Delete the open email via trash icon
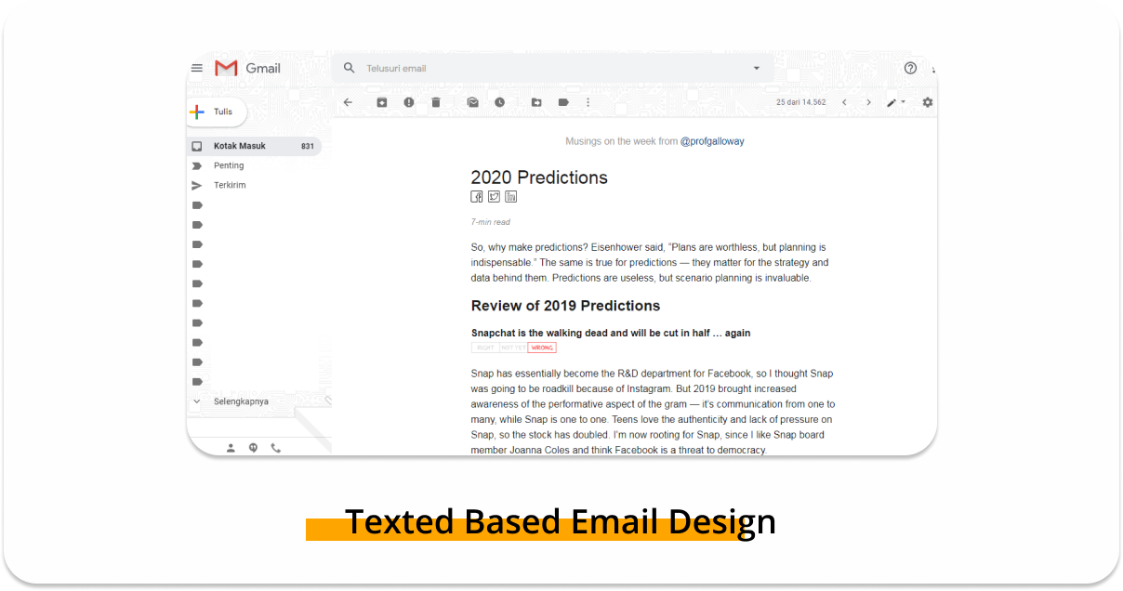Image resolution: width=1123 pixels, height=591 pixels. pyautogui.click(x=436, y=102)
